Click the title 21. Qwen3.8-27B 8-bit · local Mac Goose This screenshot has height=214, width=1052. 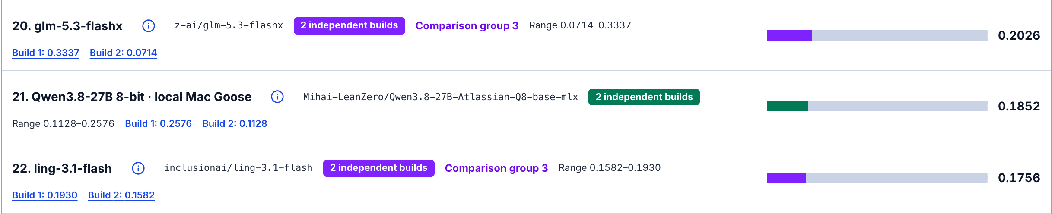(132, 97)
